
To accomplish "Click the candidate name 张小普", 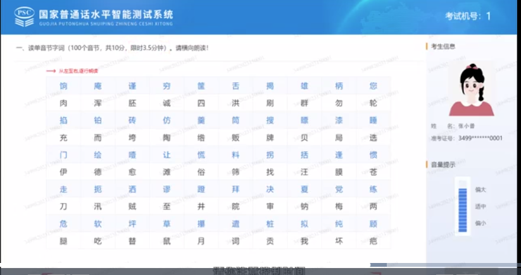I will click(x=467, y=126).
